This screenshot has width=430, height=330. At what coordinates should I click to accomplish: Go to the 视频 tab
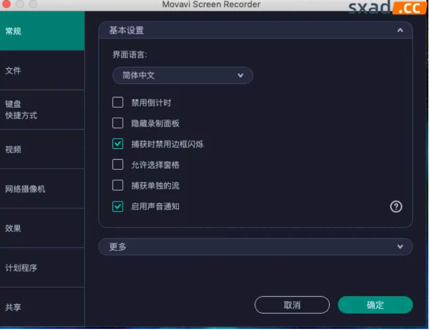click(42, 149)
